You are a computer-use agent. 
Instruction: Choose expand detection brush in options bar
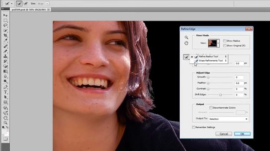(x=19, y=3)
